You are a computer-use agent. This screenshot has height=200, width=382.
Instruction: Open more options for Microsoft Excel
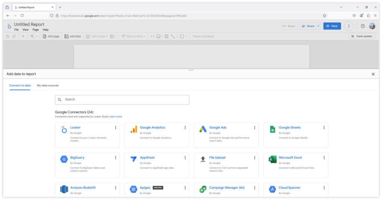[x=324, y=157]
